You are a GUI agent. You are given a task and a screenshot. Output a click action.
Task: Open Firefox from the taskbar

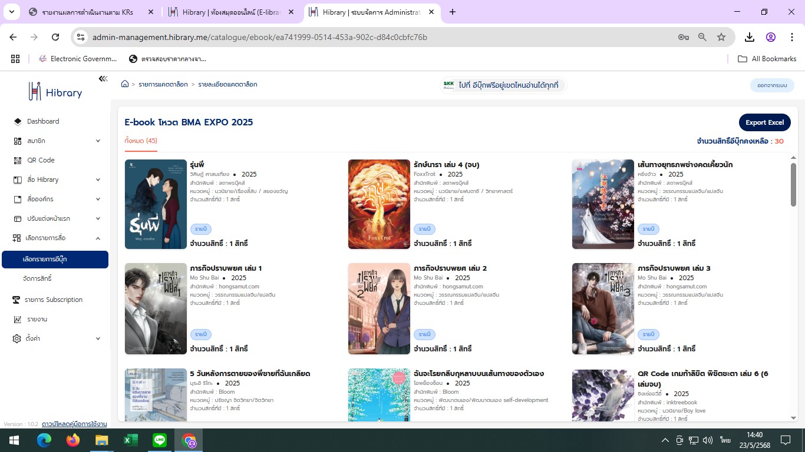point(73,440)
